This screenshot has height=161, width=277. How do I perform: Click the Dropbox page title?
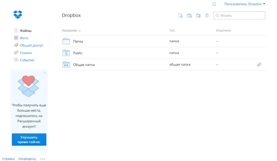tap(71, 15)
